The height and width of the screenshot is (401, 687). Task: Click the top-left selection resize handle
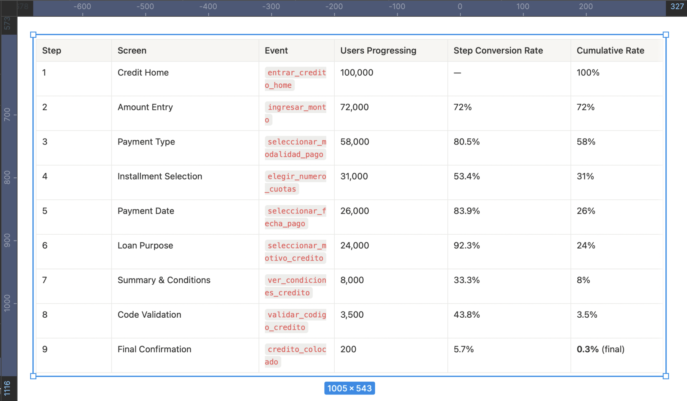point(33,35)
